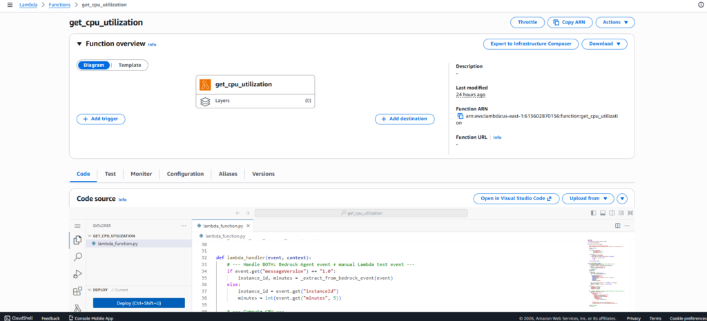Expand the Download dropdown
707x321 pixels.
pos(604,44)
